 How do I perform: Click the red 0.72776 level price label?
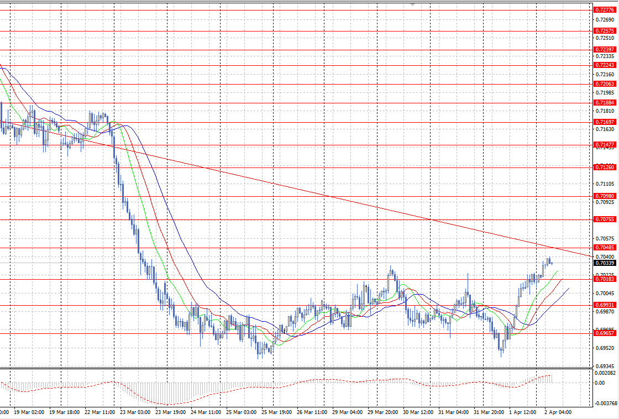coord(605,10)
